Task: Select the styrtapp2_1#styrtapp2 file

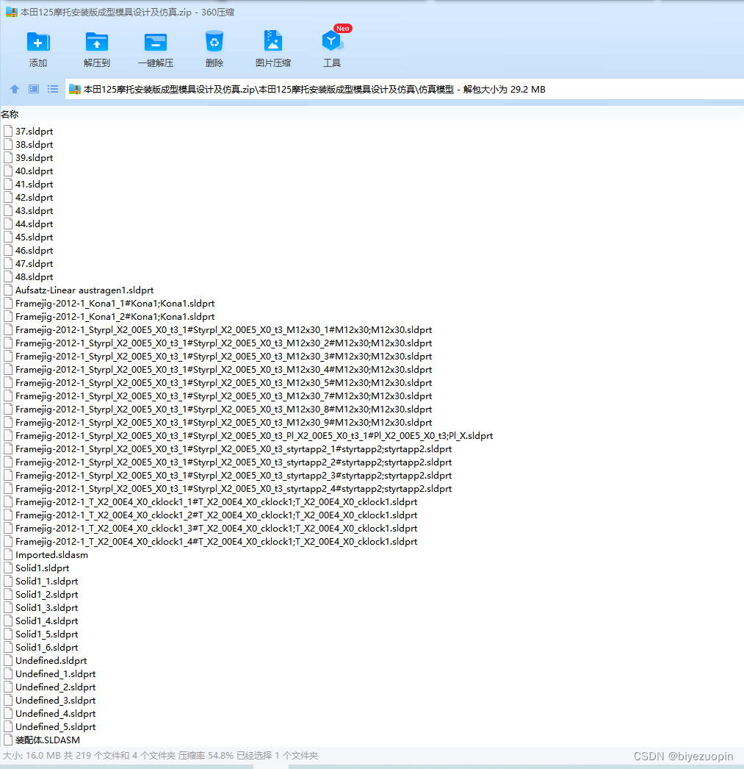Action: tap(233, 449)
